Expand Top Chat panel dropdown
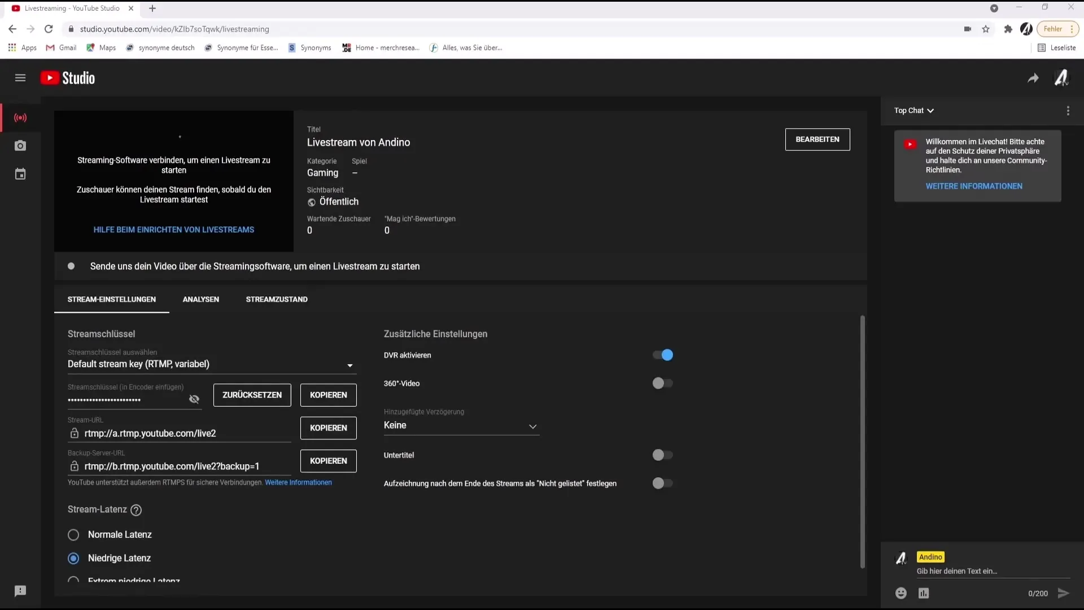1084x610 pixels. click(913, 110)
